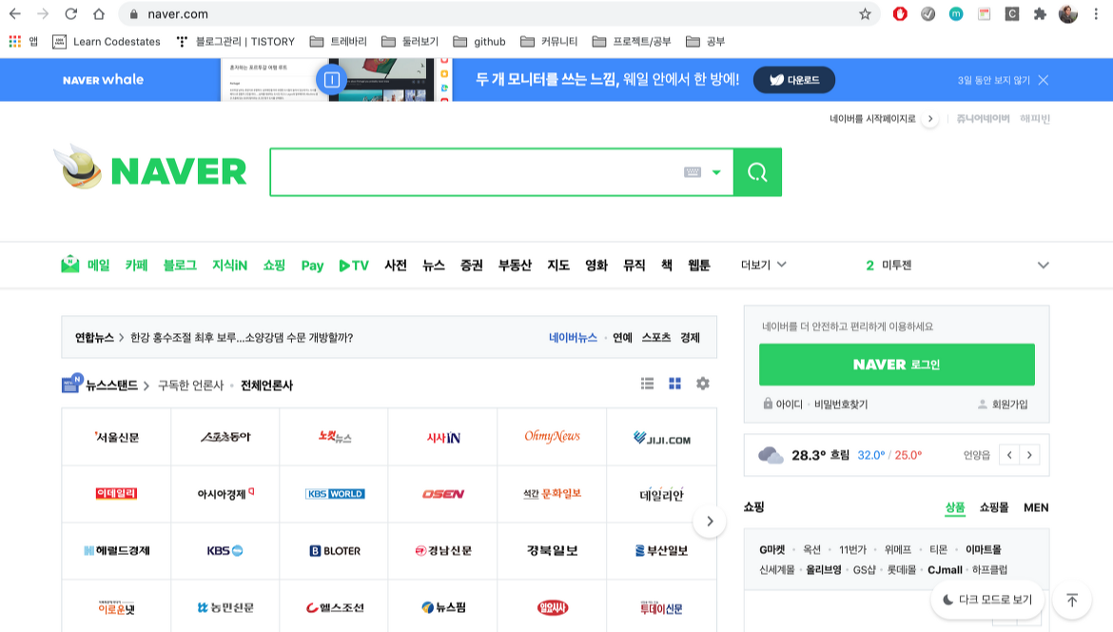Switch to 구독한 언론사 newsstand tab

click(190, 385)
